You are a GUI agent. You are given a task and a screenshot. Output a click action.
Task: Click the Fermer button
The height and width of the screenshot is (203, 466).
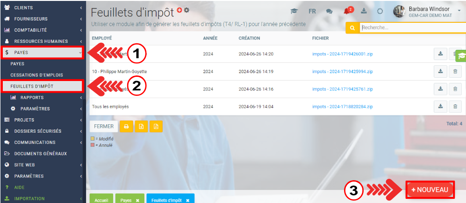(x=103, y=126)
